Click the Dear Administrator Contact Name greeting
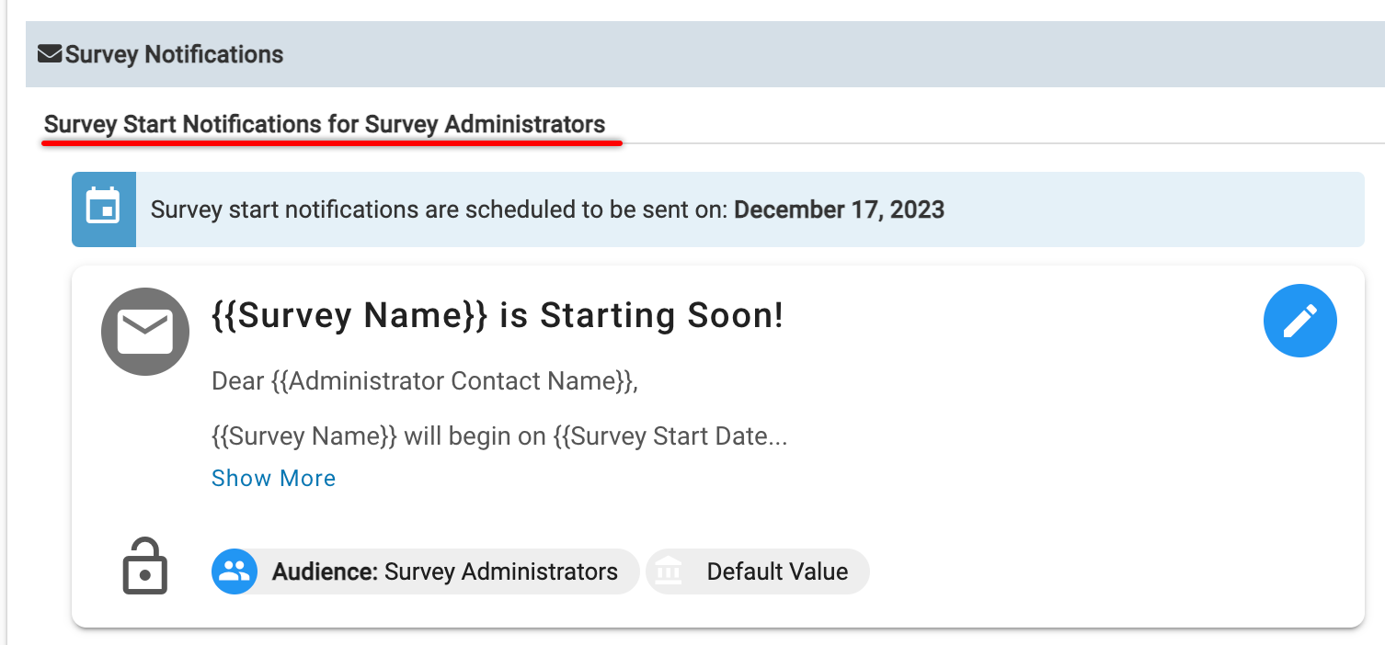 pyautogui.click(x=424, y=380)
